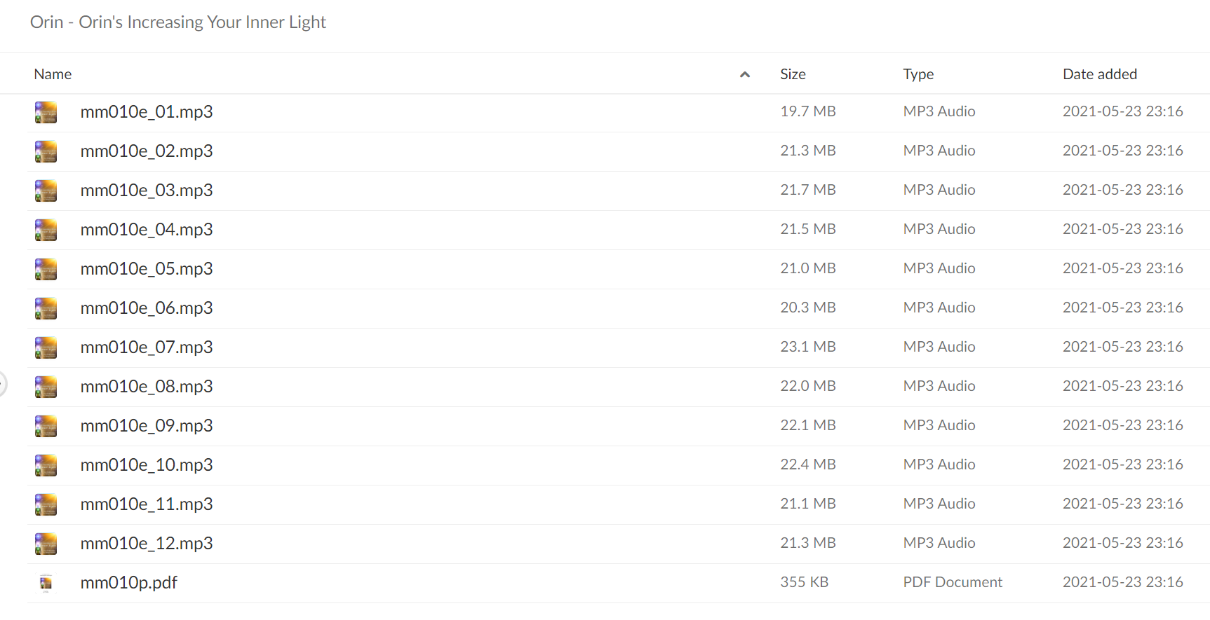Click the album art icon for mm010e_07.mp3

46,347
